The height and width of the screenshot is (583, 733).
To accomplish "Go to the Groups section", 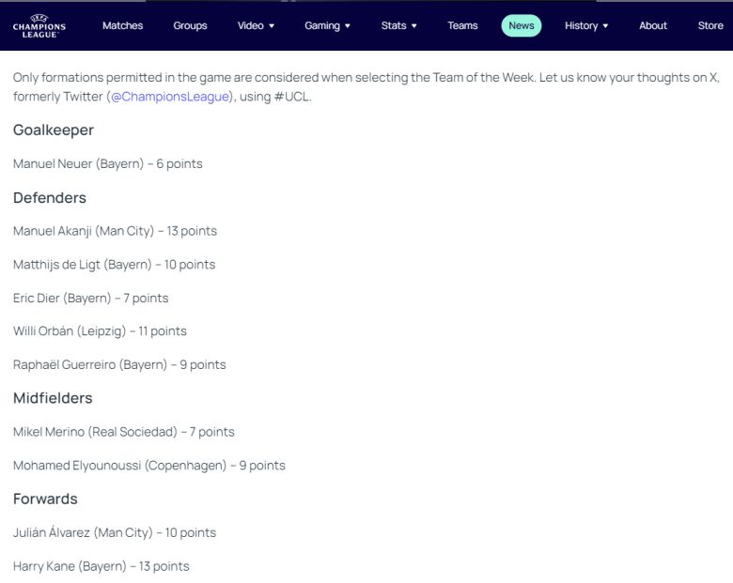I will [x=190, y=25].
